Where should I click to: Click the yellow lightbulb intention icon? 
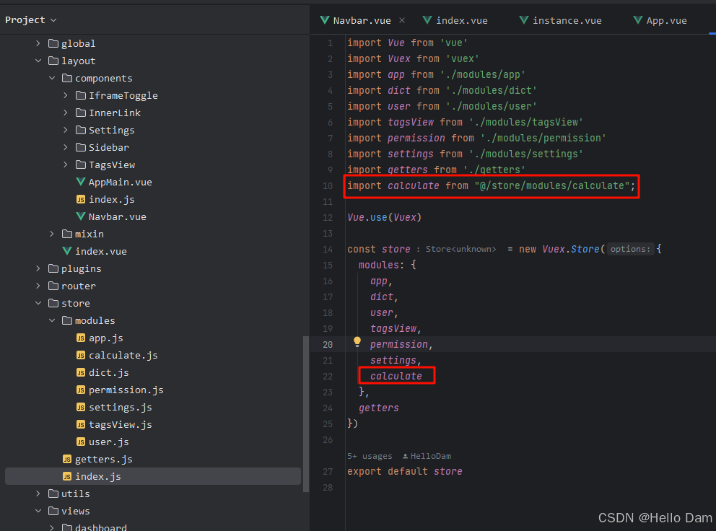(357, 342)
